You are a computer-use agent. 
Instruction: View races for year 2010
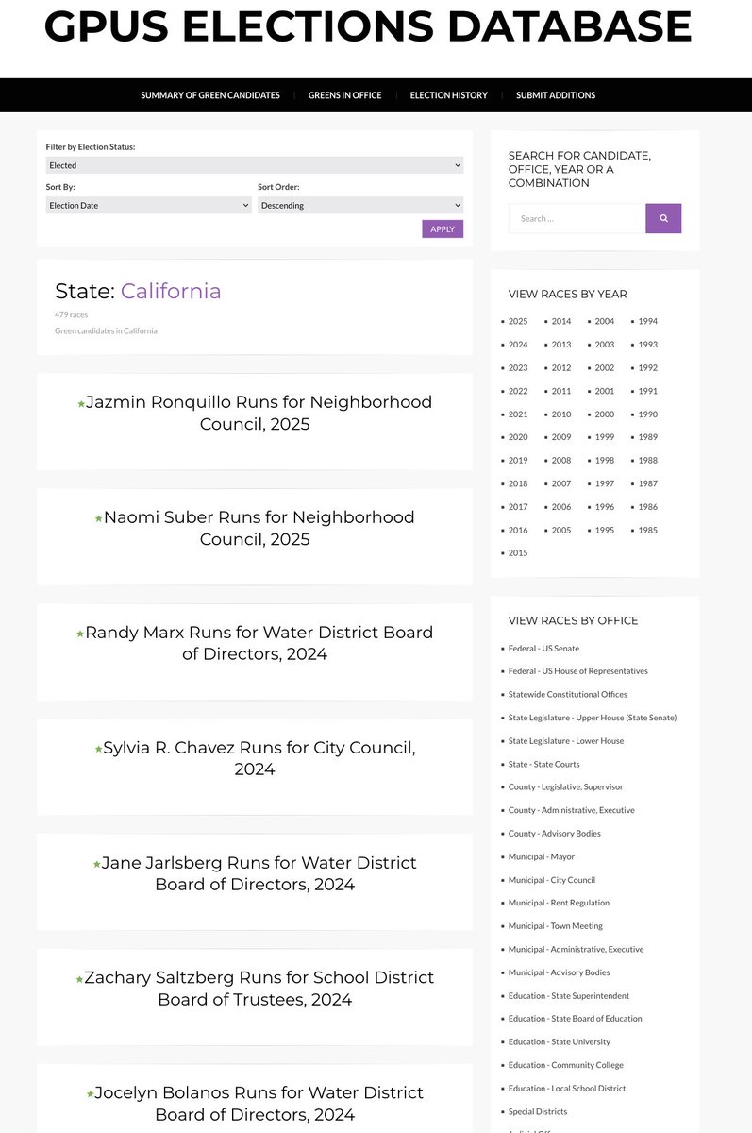coord(561,414)
